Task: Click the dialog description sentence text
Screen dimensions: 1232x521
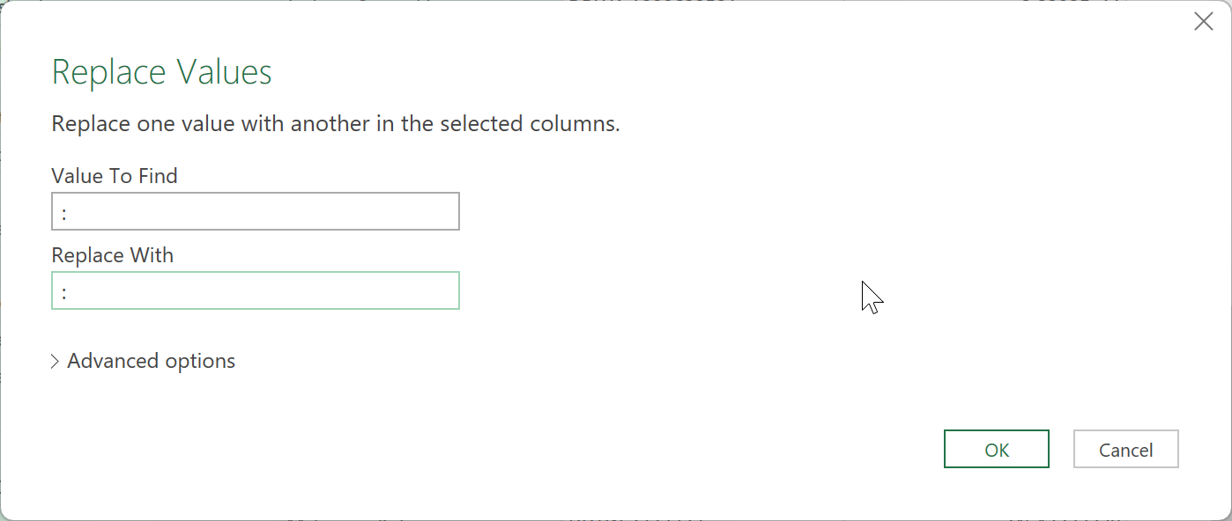Action: pos(335,124)
